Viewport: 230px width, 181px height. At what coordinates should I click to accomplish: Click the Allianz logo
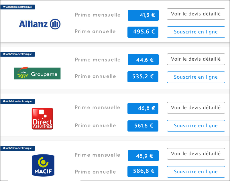(40, 24)
